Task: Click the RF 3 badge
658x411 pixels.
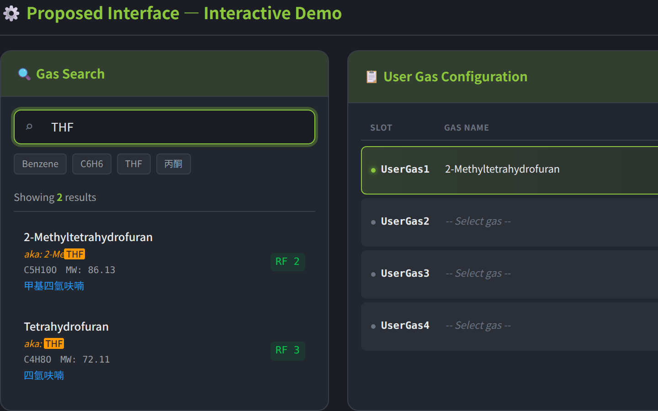Action: click(x=287, y=351)
